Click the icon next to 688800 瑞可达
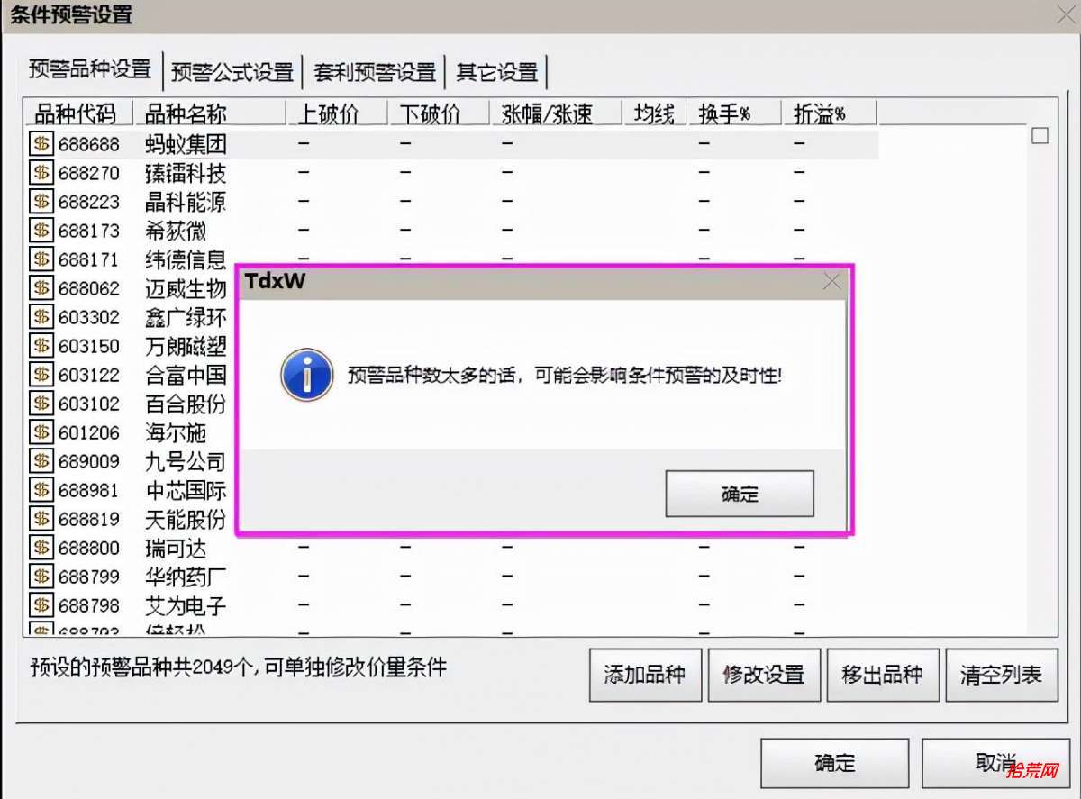 [x=41, y=547]
